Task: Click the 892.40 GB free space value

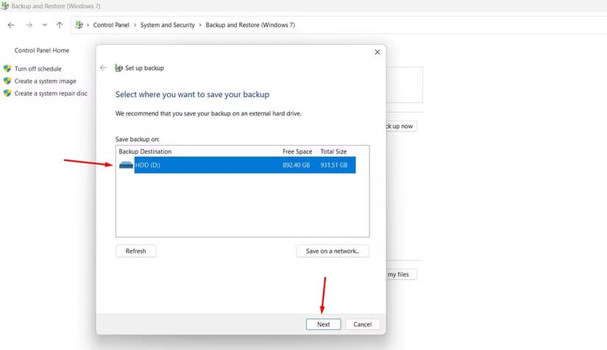Action: 297,165
